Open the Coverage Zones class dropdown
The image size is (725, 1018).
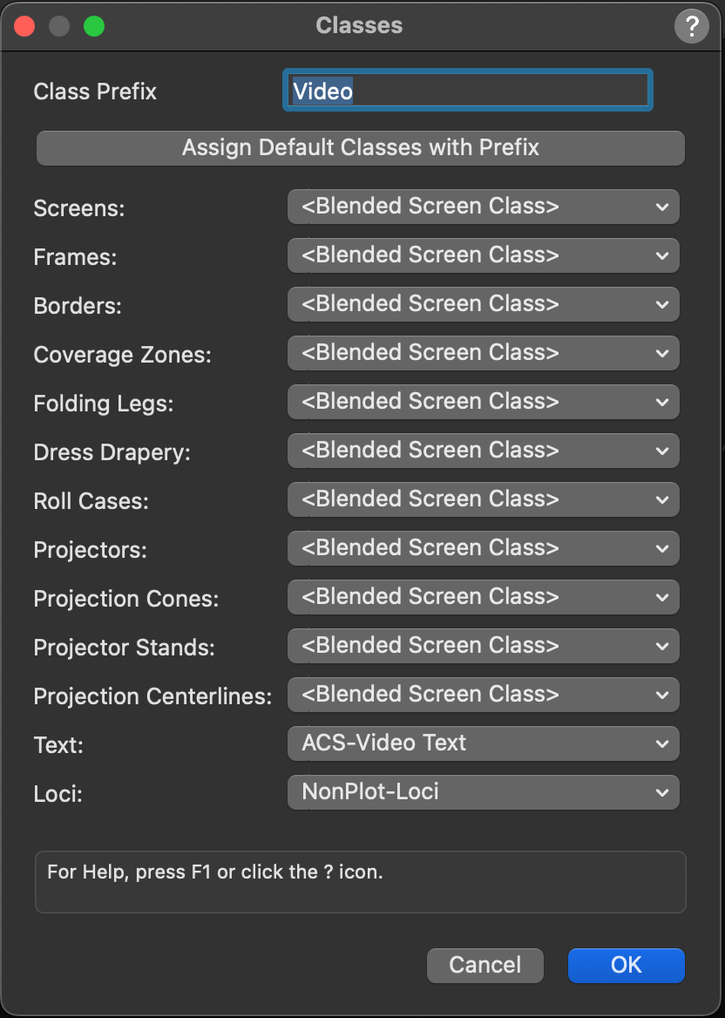pos(484,353)
